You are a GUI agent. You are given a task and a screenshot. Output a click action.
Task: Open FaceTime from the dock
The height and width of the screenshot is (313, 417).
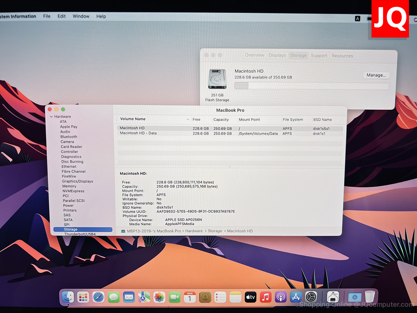click(174, 297)
